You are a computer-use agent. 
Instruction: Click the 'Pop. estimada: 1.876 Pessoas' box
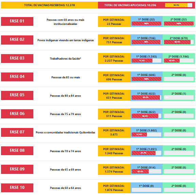pyautogui.click(x=114, y=188)
